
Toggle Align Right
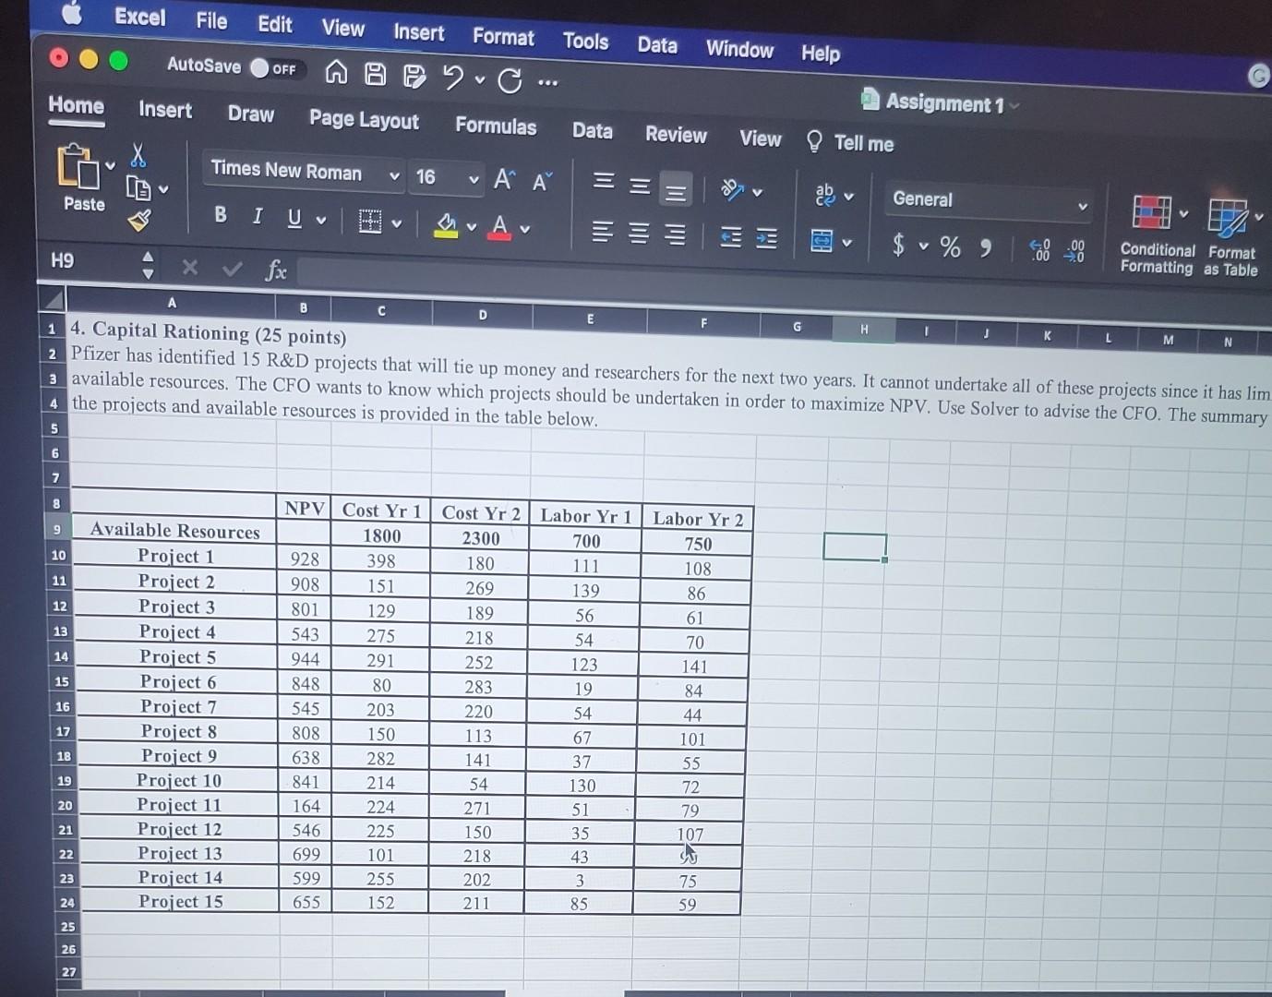(676, 235)
